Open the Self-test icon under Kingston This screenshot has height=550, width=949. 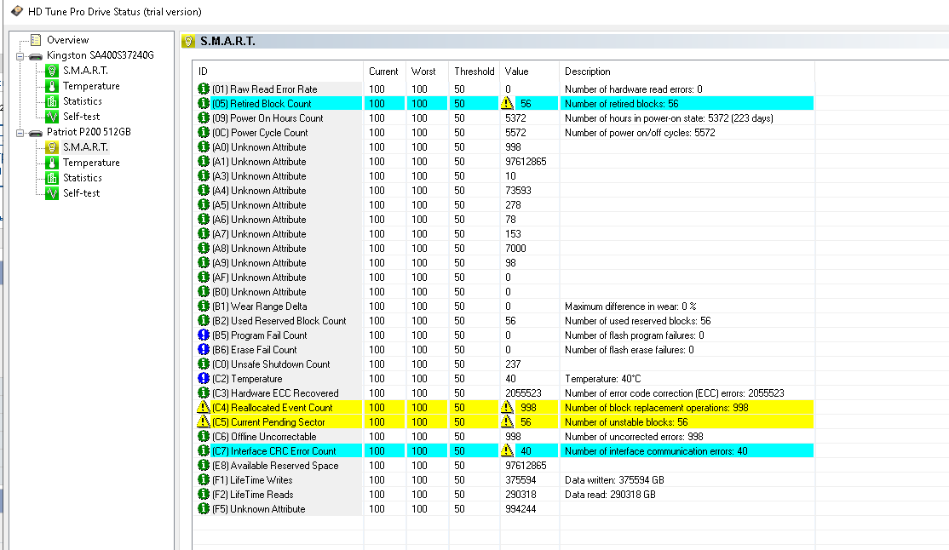click(x=52, y=116)
